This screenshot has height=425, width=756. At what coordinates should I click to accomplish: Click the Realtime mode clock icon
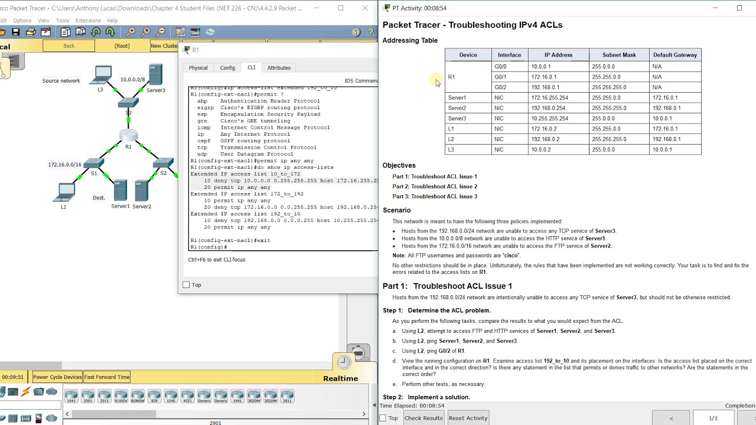(344, 361)
